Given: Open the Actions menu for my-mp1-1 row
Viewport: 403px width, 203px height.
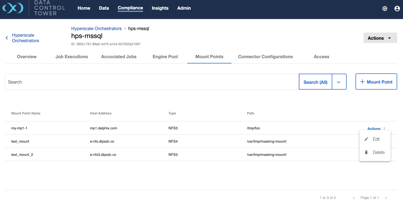Looking at the screenshot, I should click(x=374, y=129).
